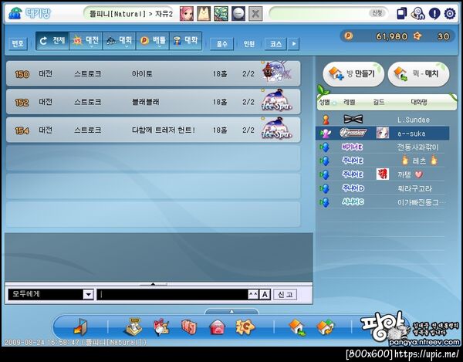Sort the player list by 성별 header

(x=325, y=102)
